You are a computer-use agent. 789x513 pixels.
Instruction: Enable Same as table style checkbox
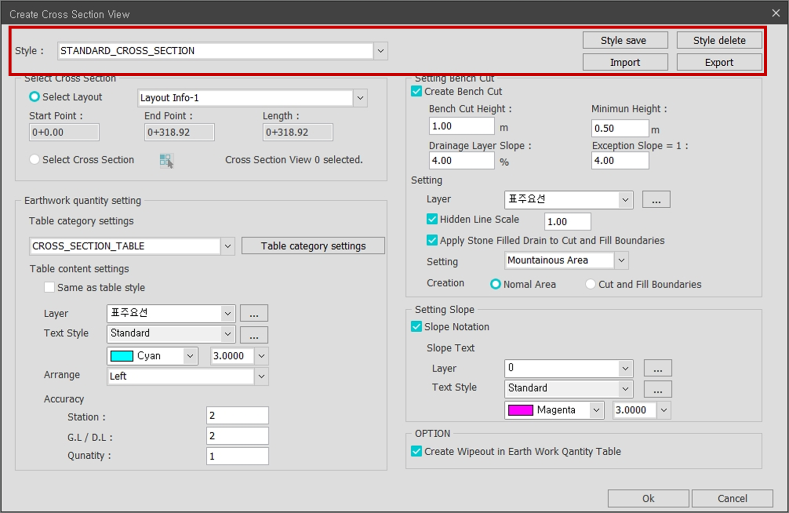coord(49,287)
